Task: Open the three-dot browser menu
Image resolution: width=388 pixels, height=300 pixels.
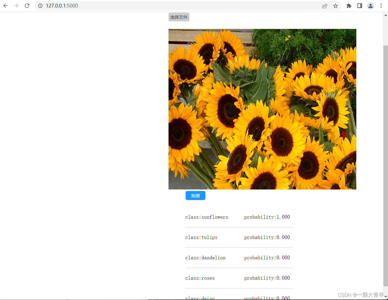Action: point(381,6)
